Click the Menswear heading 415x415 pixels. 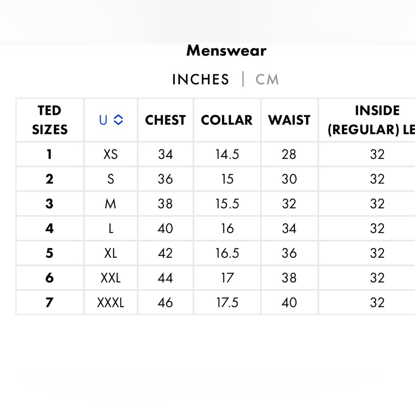click(226, 51)
